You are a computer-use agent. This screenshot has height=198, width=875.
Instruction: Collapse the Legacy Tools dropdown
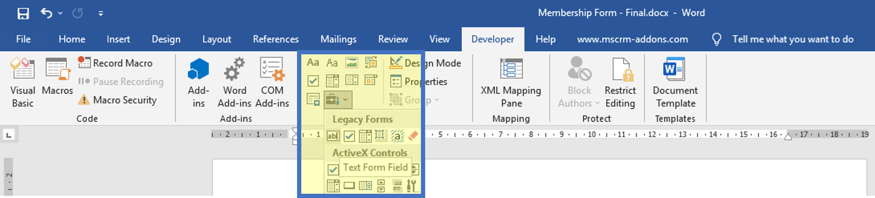click(x=337, y=100)
